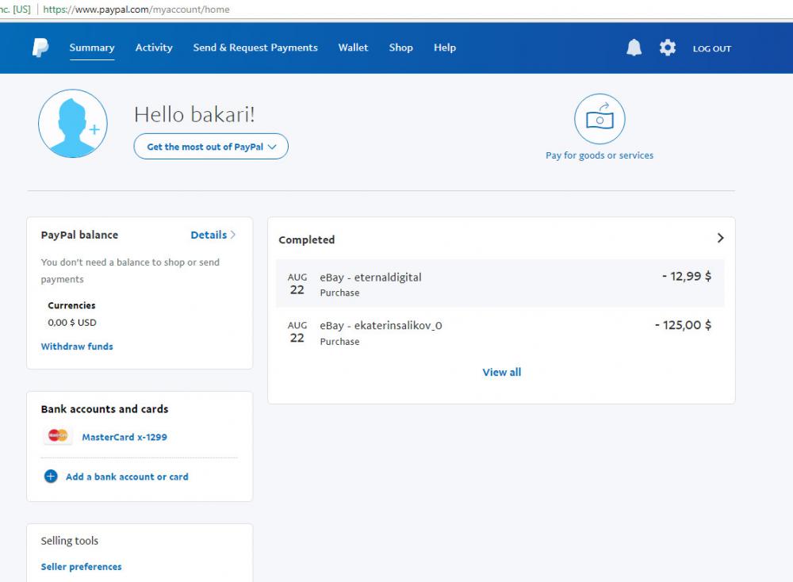Open PayPal balance Details chevron
The image size is (793, 582).
tap(232, 235)
